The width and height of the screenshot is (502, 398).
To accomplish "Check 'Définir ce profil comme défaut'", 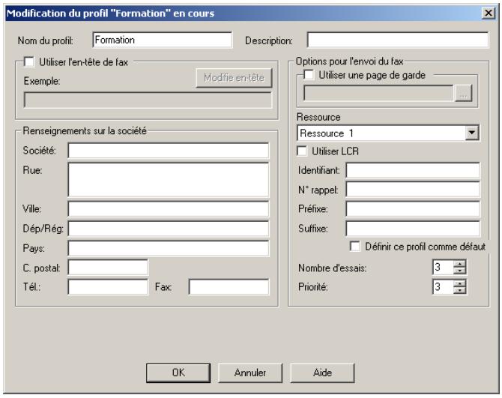I will click(x=355, y=246).
